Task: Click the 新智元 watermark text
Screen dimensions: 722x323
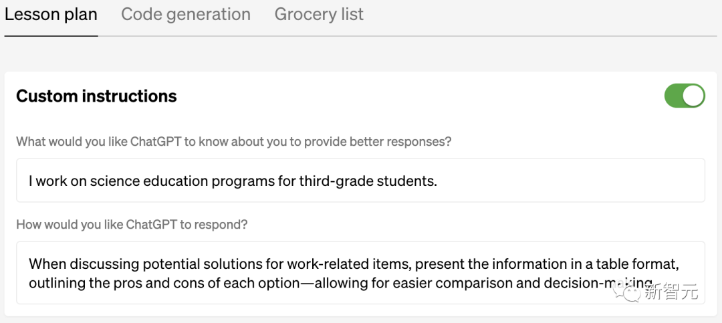Action: coord(671,292)
